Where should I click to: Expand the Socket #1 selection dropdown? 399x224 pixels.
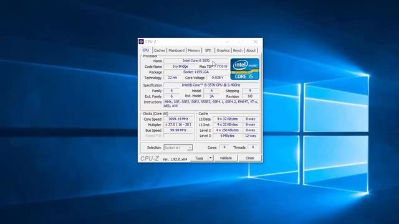point(190,147)
